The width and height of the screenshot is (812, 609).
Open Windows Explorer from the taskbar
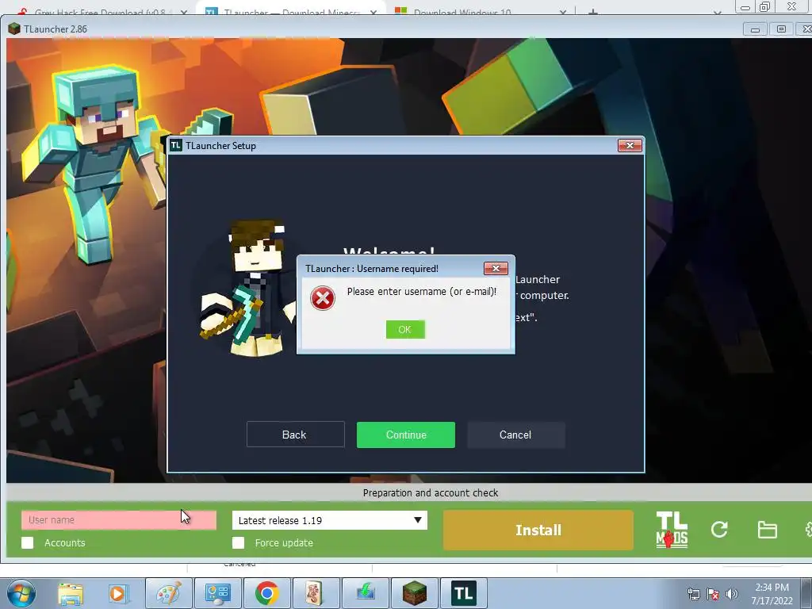71,593
